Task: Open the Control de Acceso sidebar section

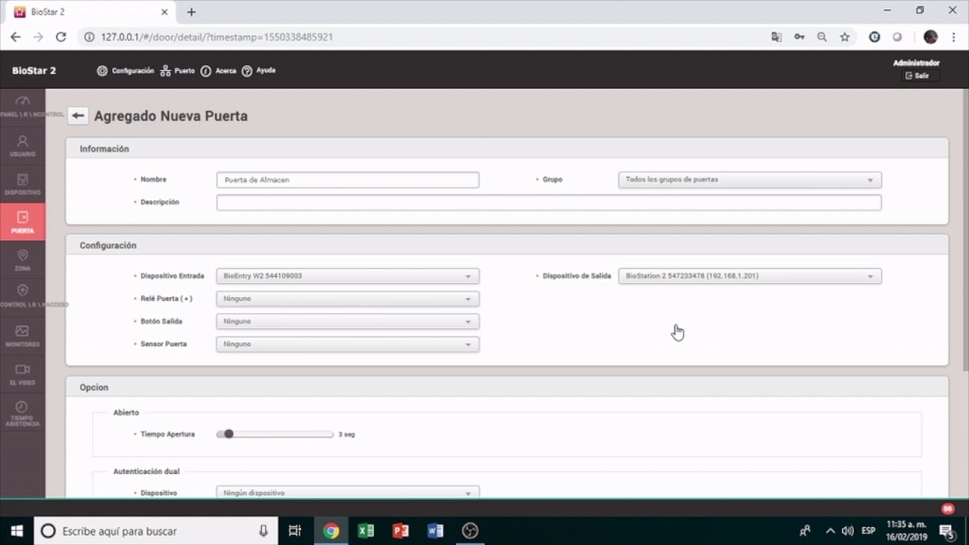Action: point(23,296)
